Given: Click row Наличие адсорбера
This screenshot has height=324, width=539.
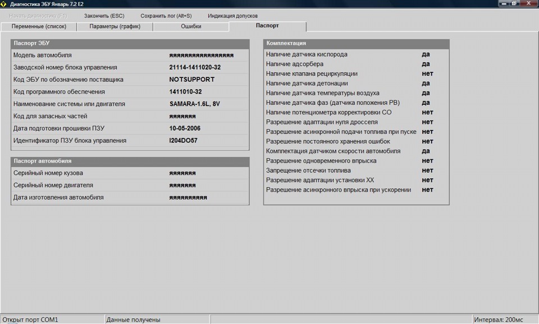Looking at the screenshot, I should (x=357, y=64).
